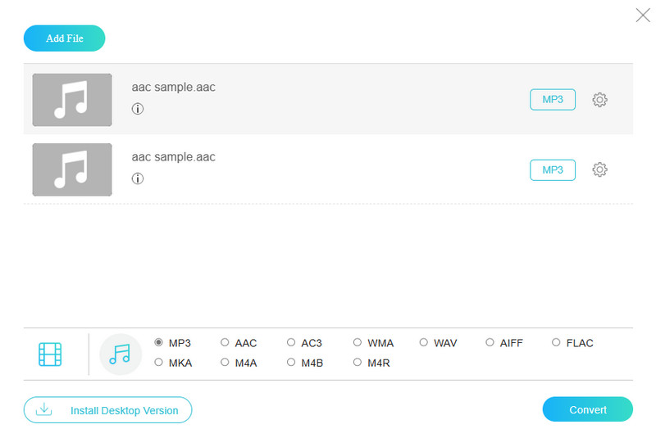Open MP3 format badge on second file
The width and height of the screenshot is (656, 429).
coord(553,169)
